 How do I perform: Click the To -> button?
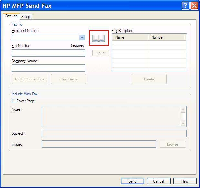pos(100,53)
